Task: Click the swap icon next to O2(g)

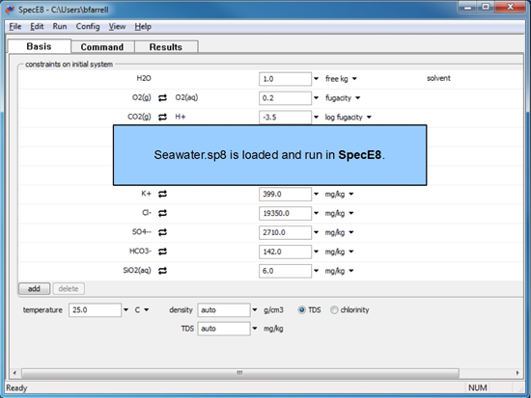Action: pos(162,98)
